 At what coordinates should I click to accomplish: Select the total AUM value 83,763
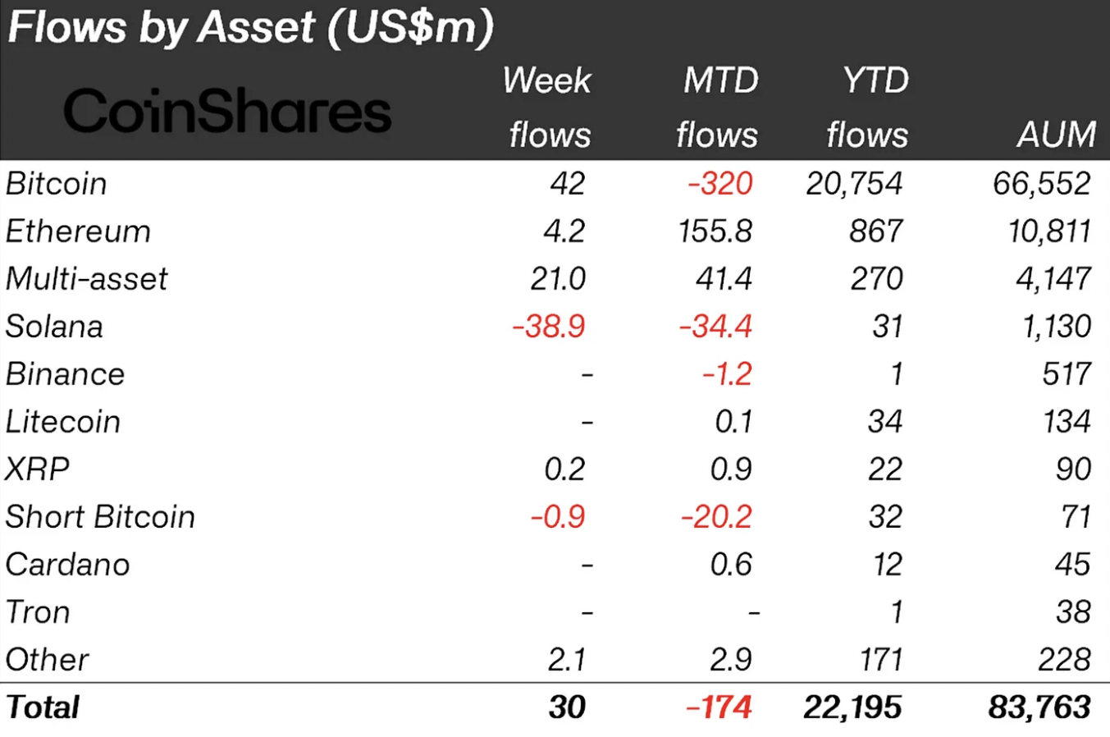pos(1039,707)
